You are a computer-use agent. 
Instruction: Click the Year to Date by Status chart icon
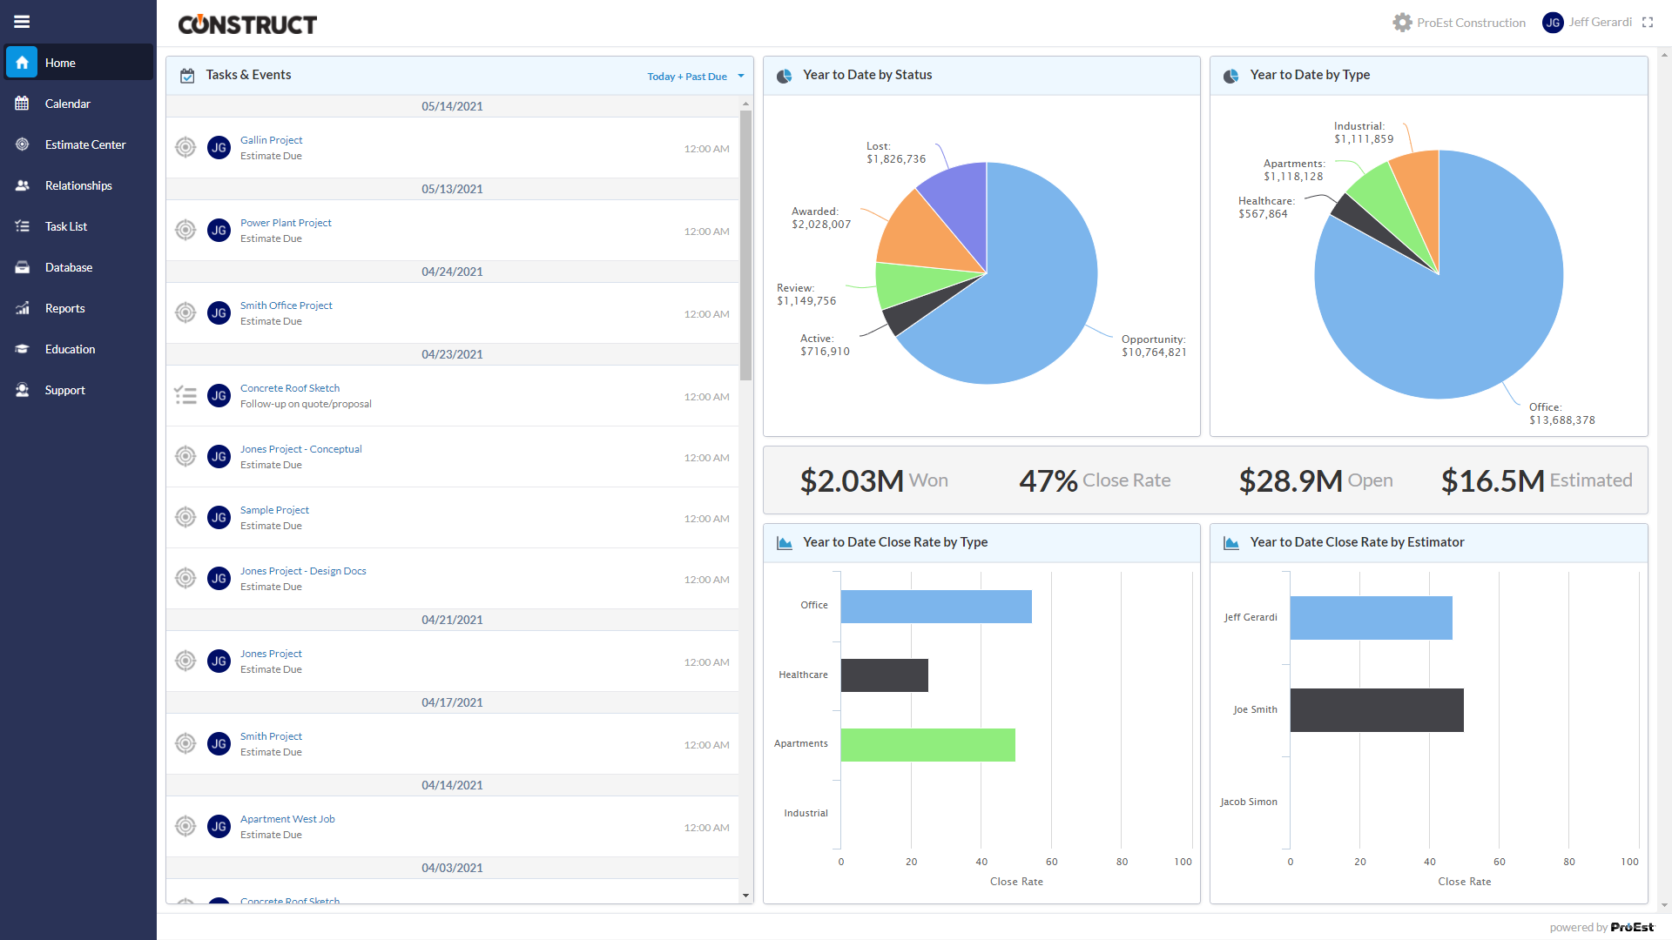click(x=786, y=75)
